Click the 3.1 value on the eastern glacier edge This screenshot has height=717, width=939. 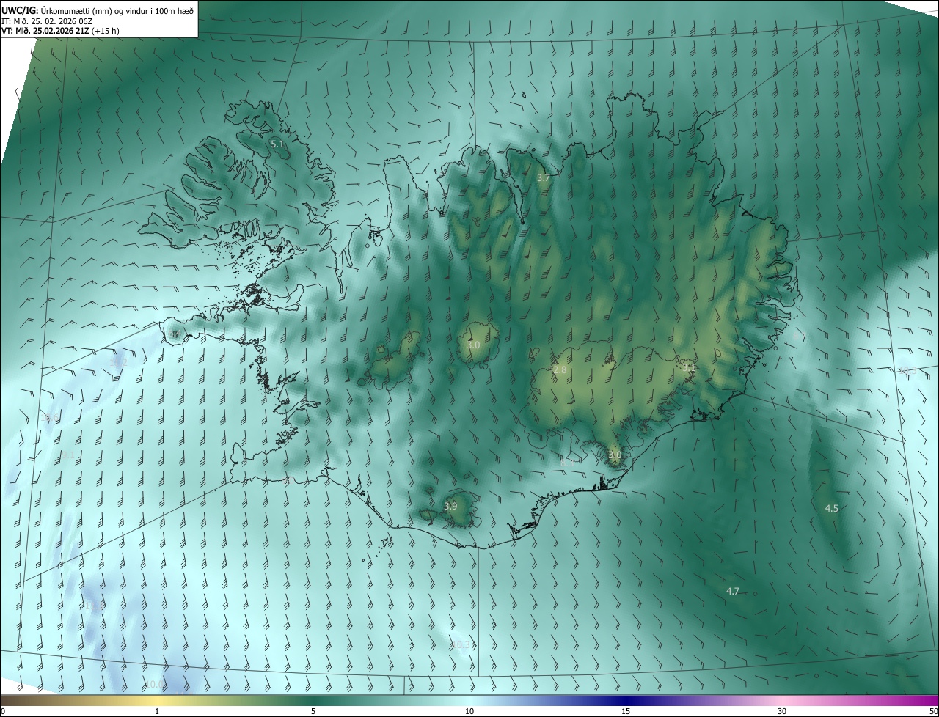687,367
